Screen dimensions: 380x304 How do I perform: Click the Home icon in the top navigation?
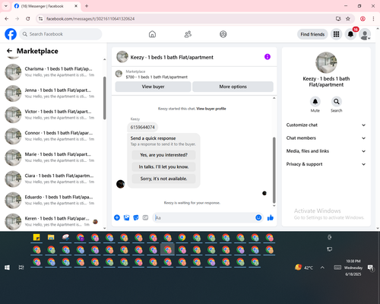(x=152, y=34)
